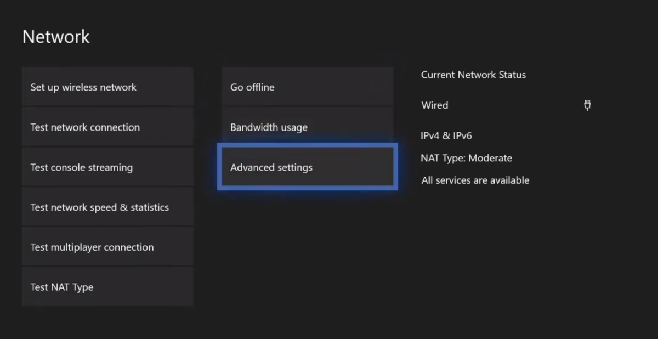The width and height of the screenshot is (658, 339).
Task: Click the wired connection plug icon
Action: pyautogui.click(x=587, y=105)
